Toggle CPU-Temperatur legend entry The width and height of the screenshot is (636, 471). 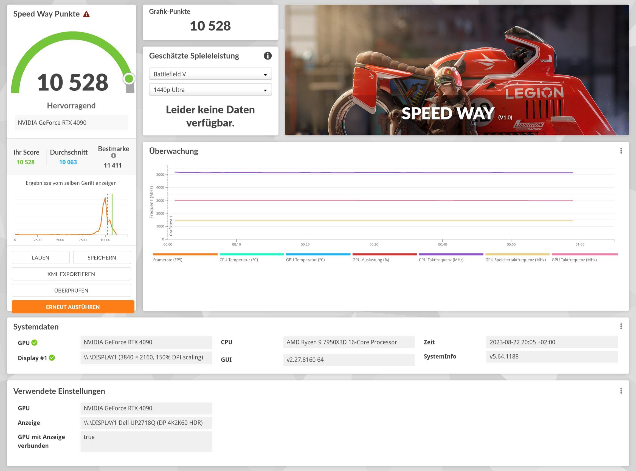[x=239, y=260]
